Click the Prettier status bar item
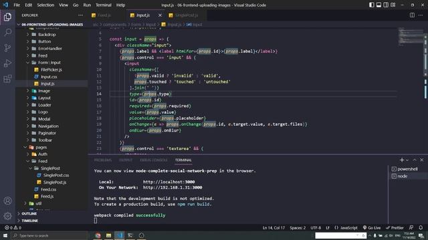This screenshot has width=428, height=240. click(395, 228)
